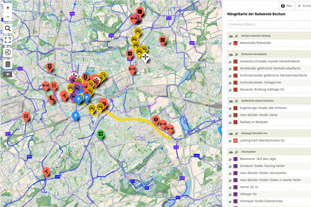Zoom to Griesenbruchstraße feature
Viewport: 311px width, 207px height.
tap(230, 62)
